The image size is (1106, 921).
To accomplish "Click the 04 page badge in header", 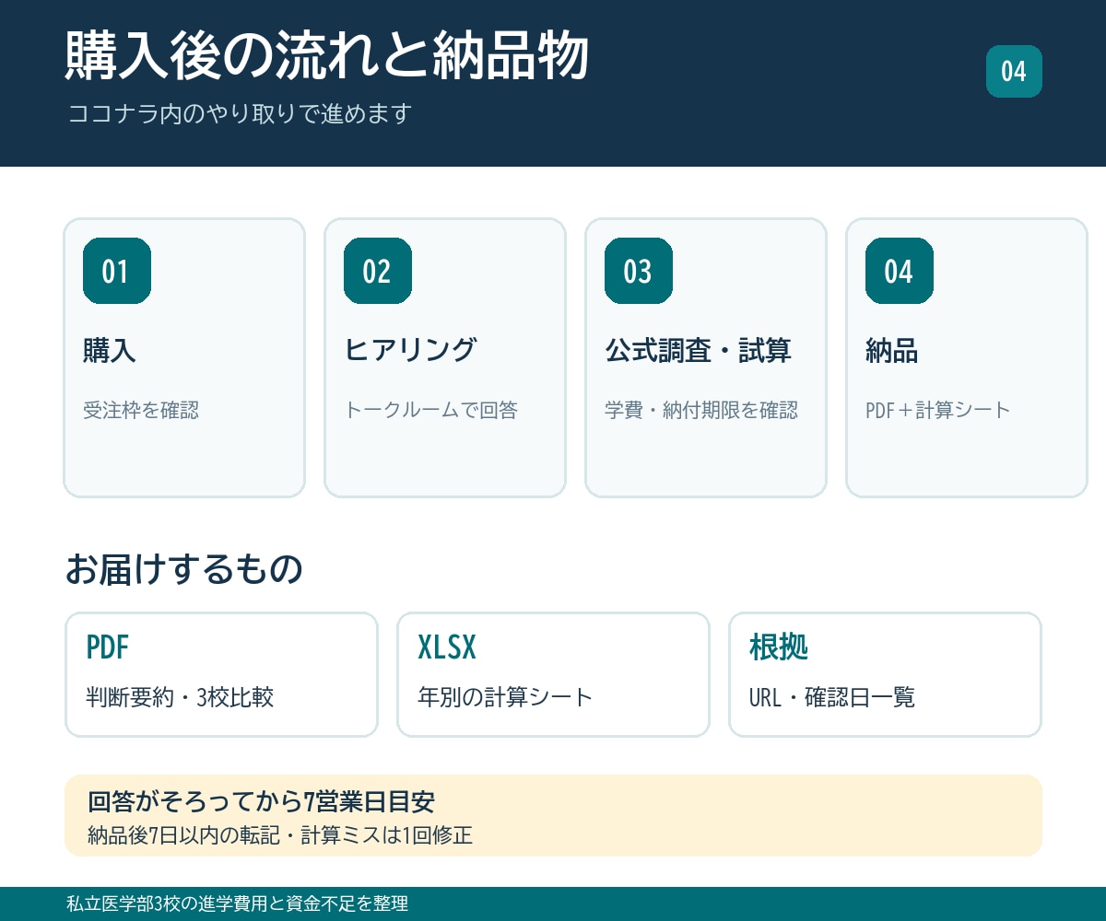I will coord(1014,71).
